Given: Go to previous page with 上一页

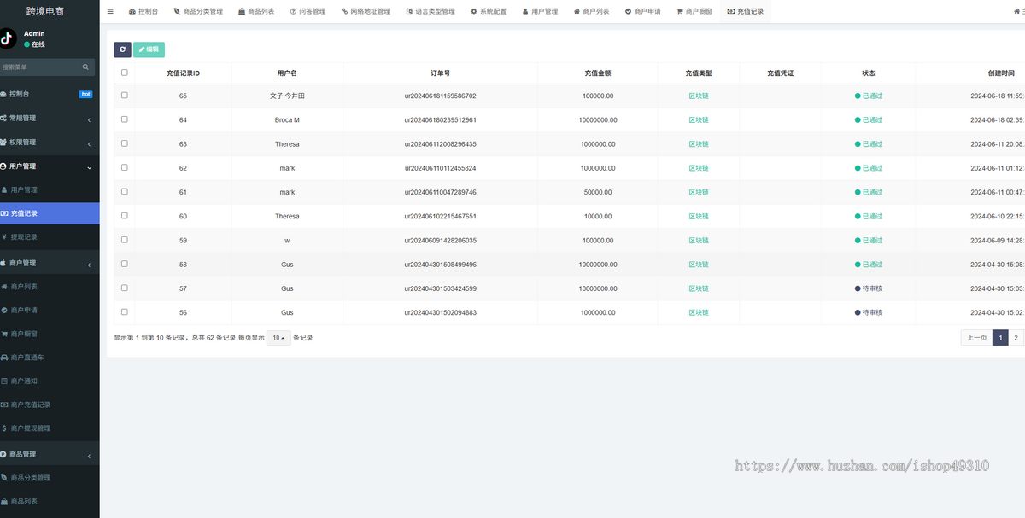Looking at the screenshot, I should (x=976, y=338).
